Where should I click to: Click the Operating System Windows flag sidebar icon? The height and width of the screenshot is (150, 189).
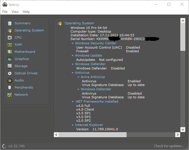[10, 31]
